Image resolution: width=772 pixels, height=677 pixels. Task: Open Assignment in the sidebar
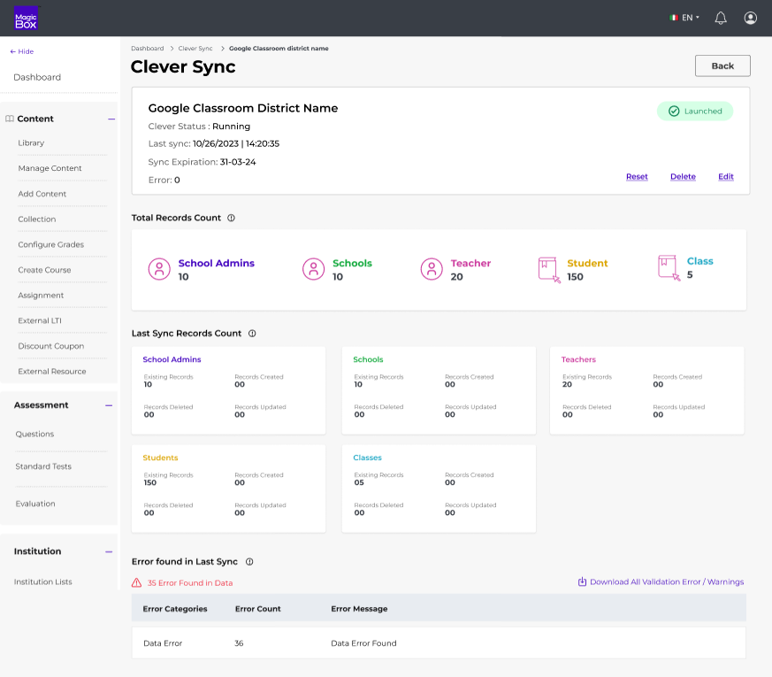[41, 296]
